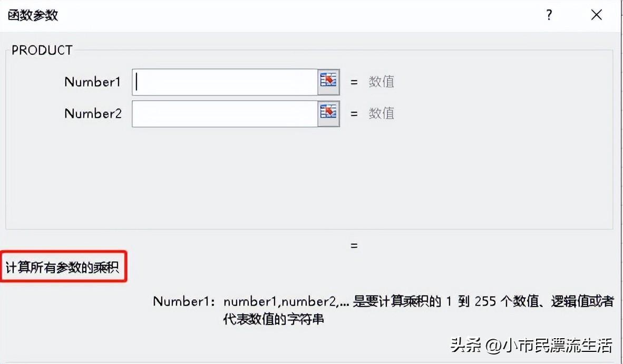Focus the Number2 input box
The width and height of the screenshot is (623, 364).
(x=225, y=114)
